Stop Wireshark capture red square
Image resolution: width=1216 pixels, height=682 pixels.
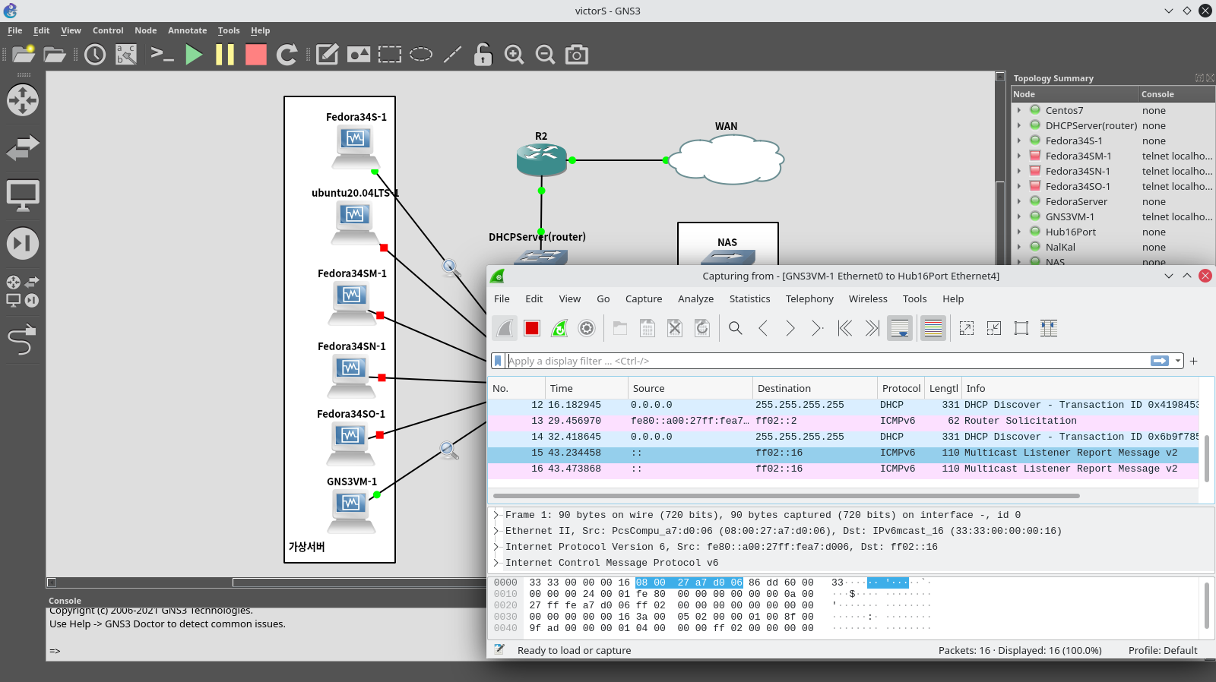(532, 328)
